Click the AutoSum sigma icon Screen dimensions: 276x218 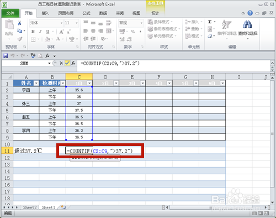pos(210,22)
